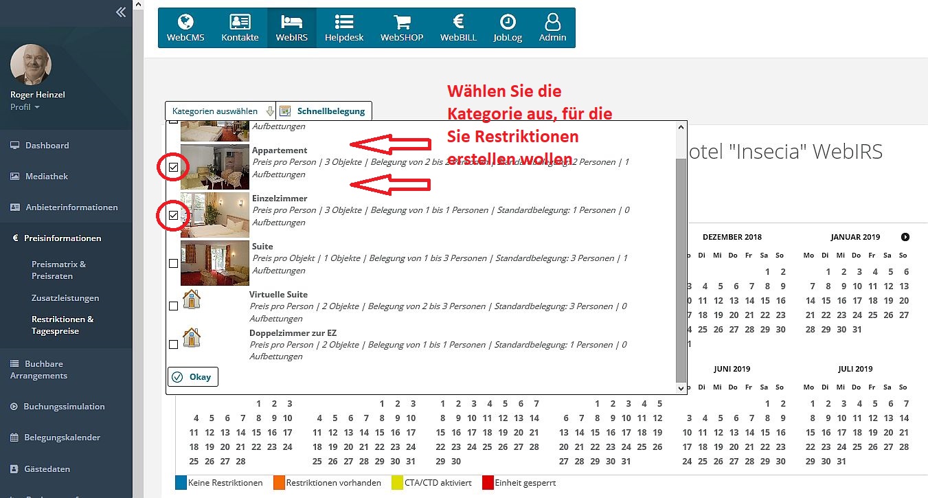Click Appartement category title
Screen dimensions: 928x498
[280, 150]
